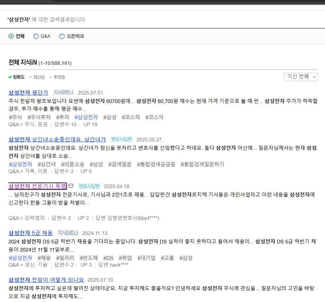Click the #통합검색질문하기 tag

(202, 164)
